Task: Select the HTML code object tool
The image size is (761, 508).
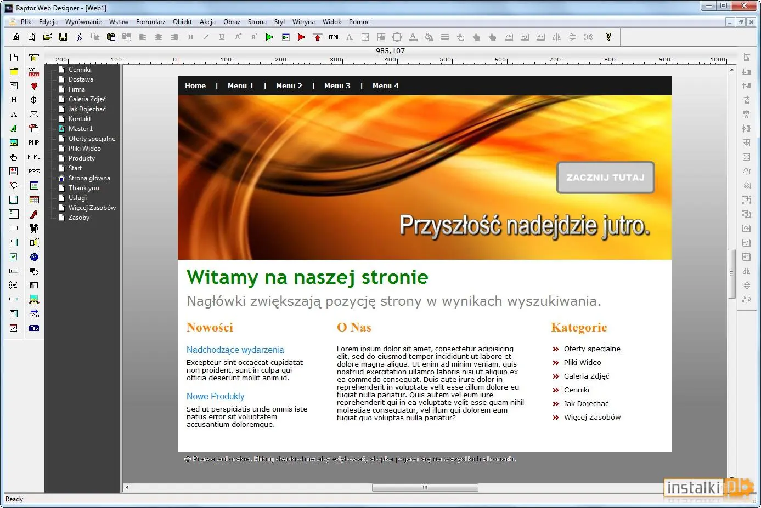Action: [x=34, y=157]
